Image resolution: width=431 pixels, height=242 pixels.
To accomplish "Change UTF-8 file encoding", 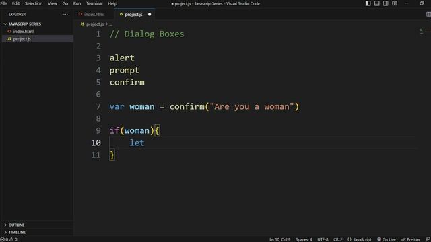I will pos(323,239).
